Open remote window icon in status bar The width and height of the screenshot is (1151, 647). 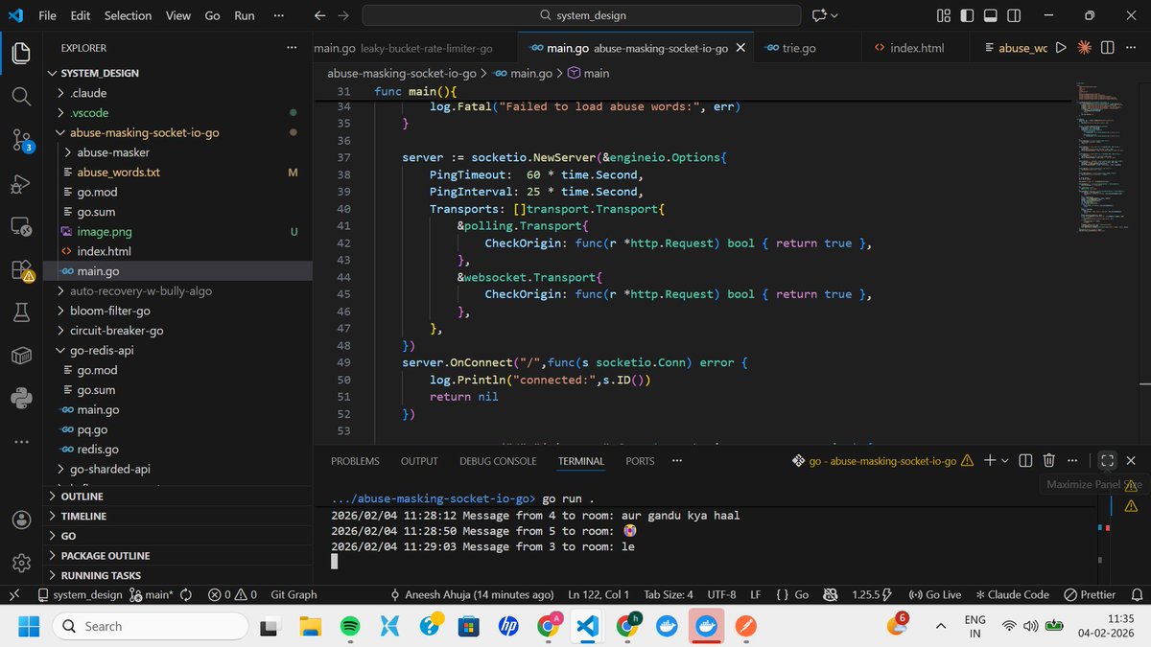point(13,594)
